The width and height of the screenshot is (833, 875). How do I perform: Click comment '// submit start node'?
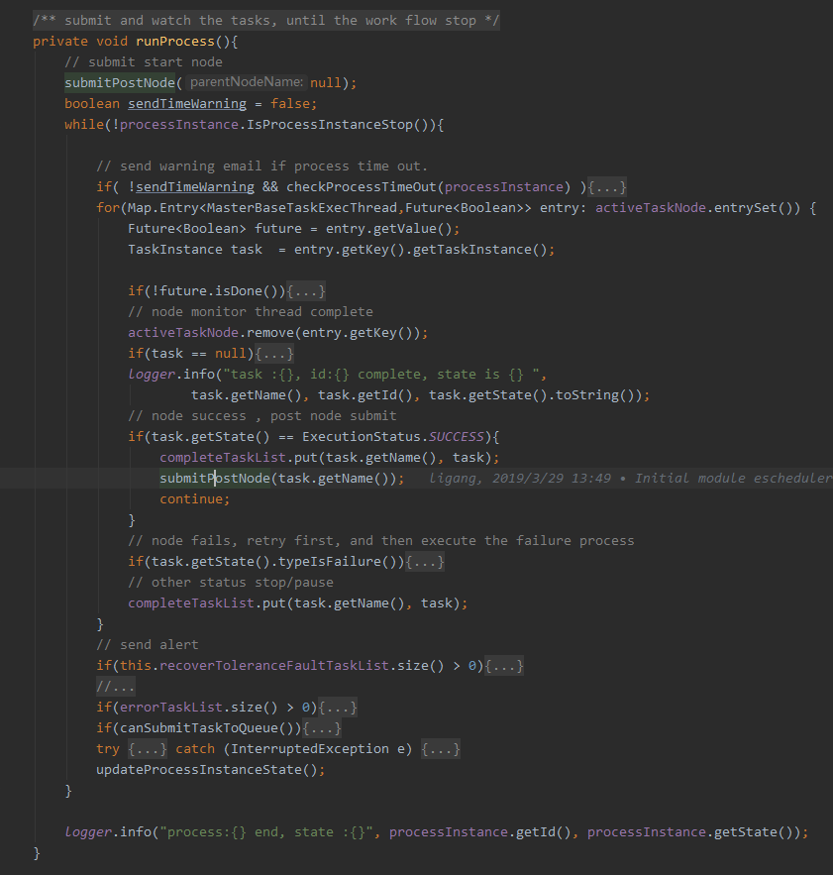pyautogui.click(x=144, y=62)
